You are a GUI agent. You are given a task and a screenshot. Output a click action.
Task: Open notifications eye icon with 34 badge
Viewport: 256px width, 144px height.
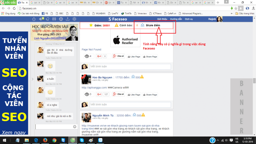tap(41, 19)
